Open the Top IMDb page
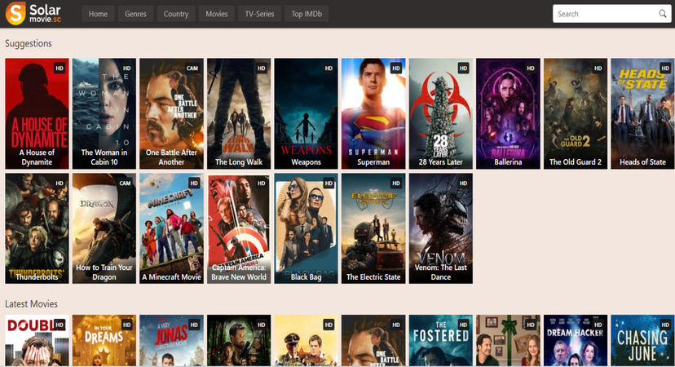This screenshot has width=675, height=367. pyautogui.click(x=307, y=14)
